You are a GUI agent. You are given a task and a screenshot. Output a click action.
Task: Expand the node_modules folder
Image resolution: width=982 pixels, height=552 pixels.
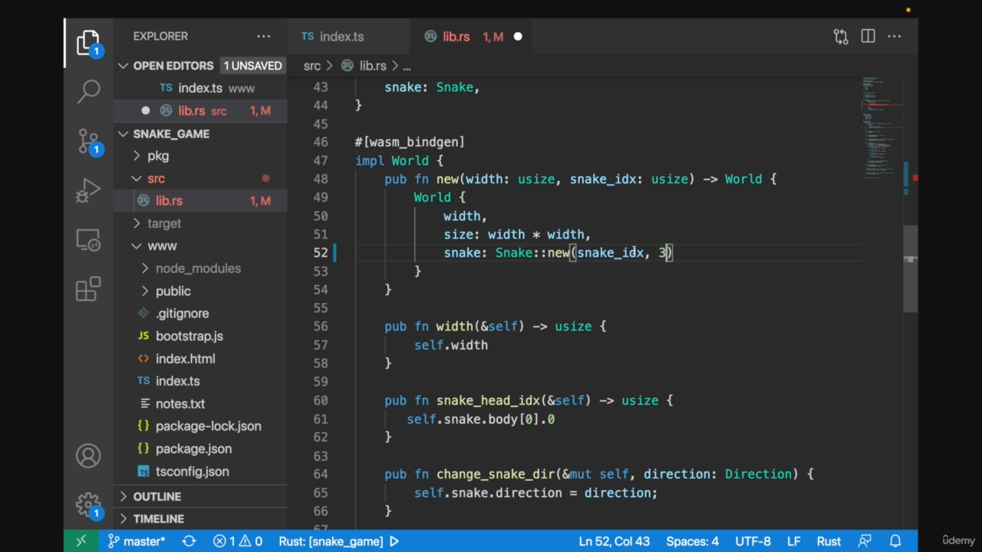click(x=197, y=268)
